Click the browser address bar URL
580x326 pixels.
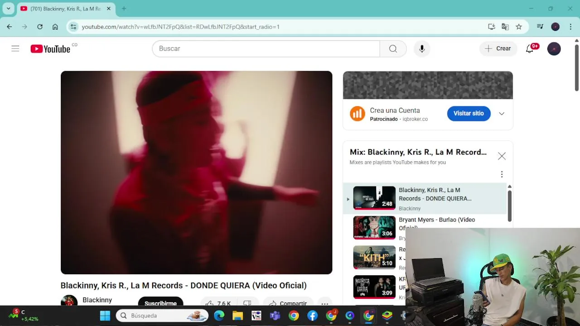180,27
